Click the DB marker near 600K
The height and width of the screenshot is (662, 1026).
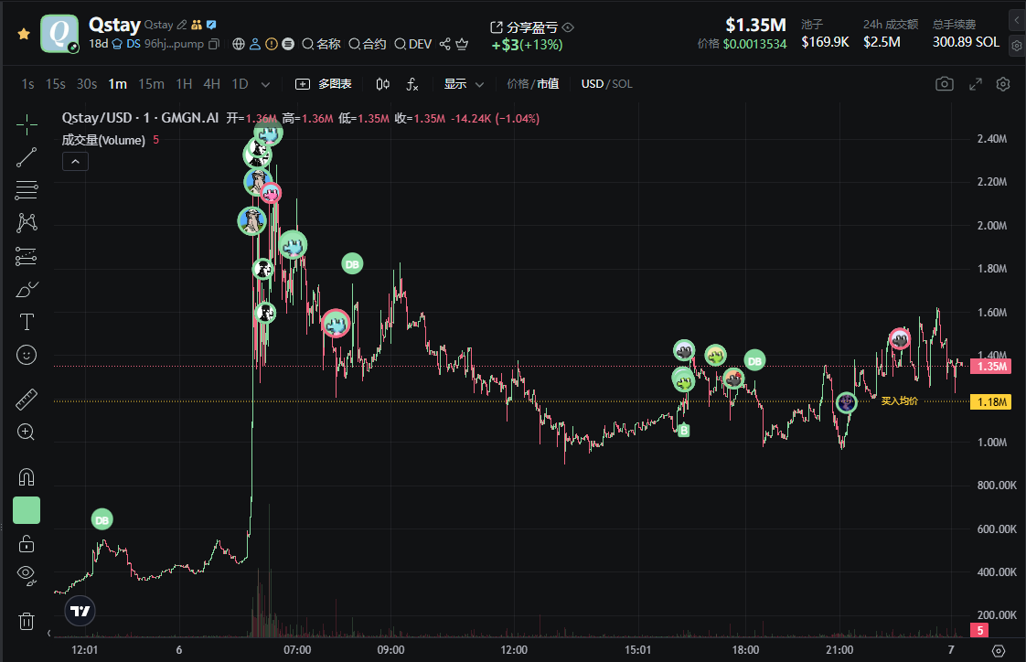pyautogui.click(x=102, y=520)
